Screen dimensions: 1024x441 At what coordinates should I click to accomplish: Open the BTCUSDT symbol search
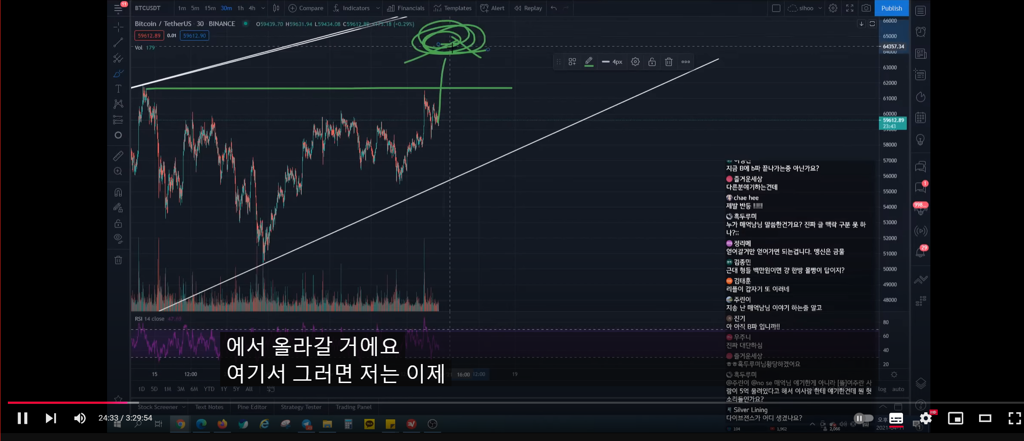click(x=147, y=8)
